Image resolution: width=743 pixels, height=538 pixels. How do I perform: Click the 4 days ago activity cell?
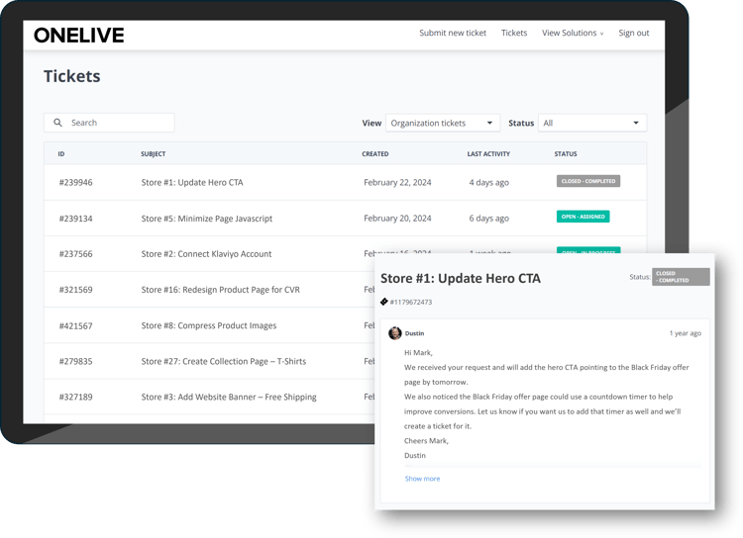click(x=489, y=182)
